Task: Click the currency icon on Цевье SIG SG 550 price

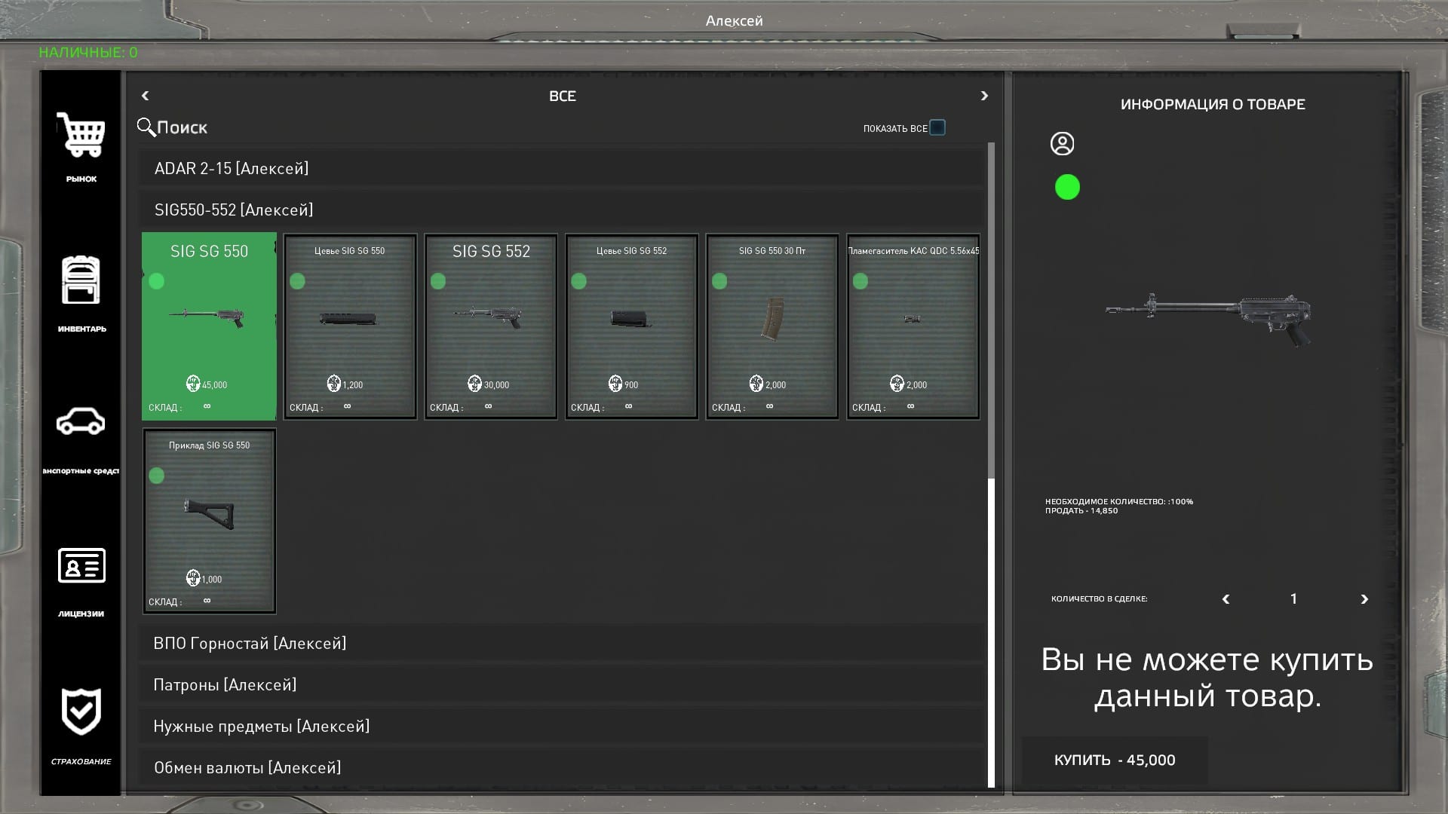Action: [x=334, y=384]
